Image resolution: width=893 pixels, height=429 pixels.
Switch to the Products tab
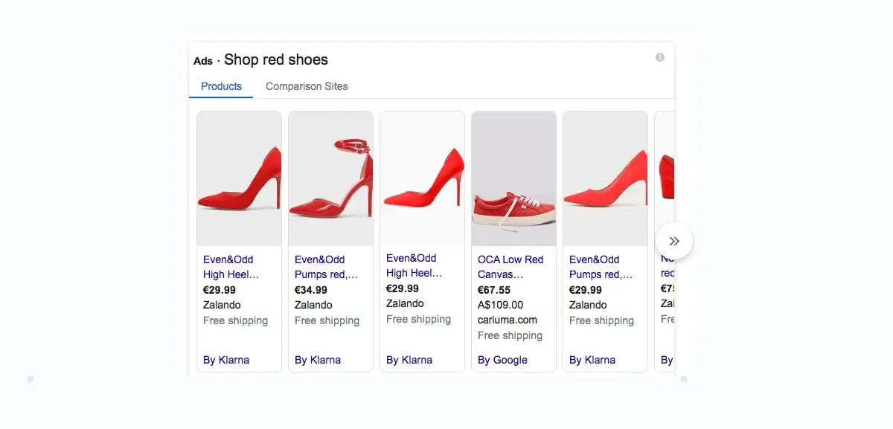point(220,86)
